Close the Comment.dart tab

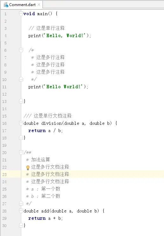click(x=39, y=5)
